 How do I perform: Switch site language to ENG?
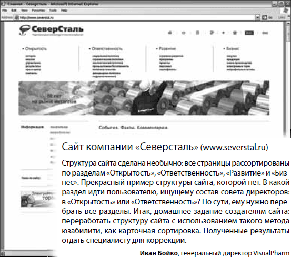coord(265,33)
